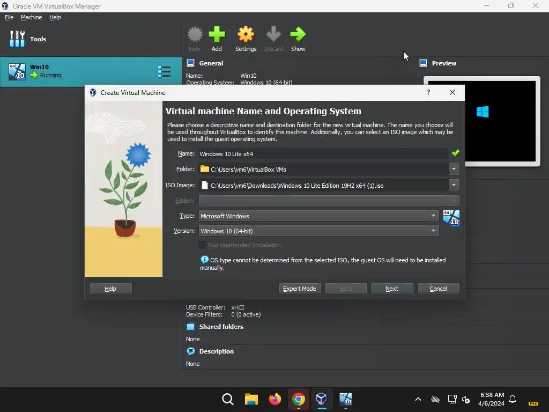
Task: Click the Shared folders section icon
Action: [x=190, y=327]
